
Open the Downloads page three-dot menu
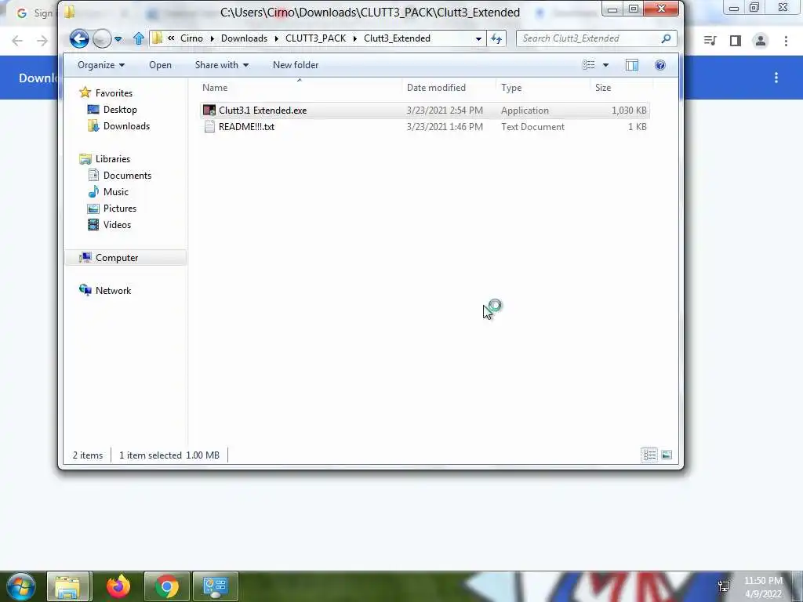pyautogui.click(x=776, y=78)
